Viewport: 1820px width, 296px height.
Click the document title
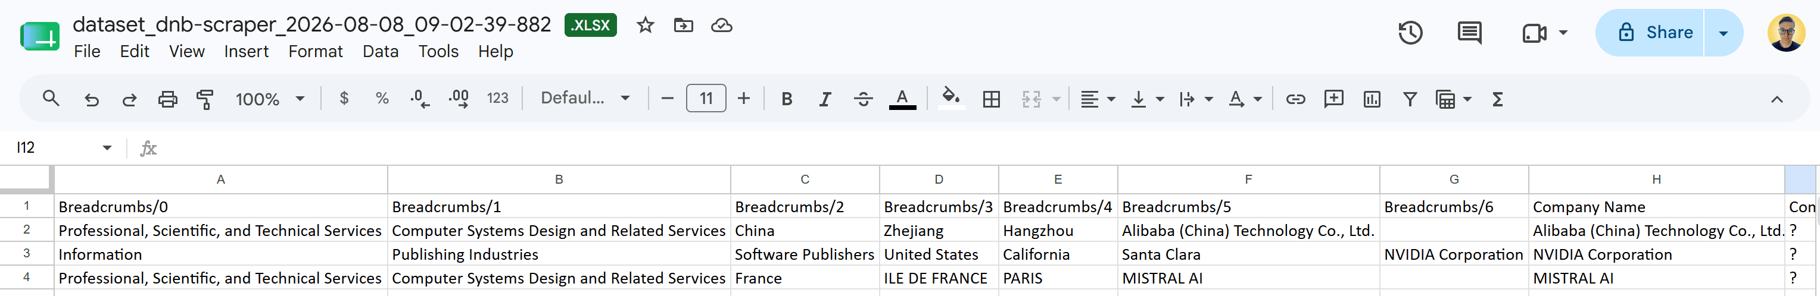pos(311,25)
